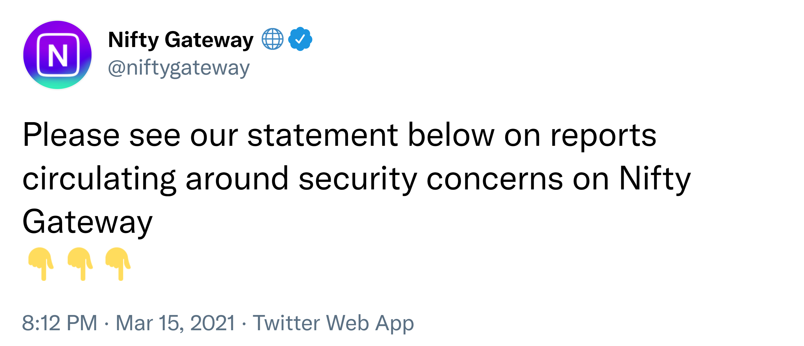Click the word 'Gateway' ending the tweet
This screenshot has height=346, width=804.
(x=87, y=222)
